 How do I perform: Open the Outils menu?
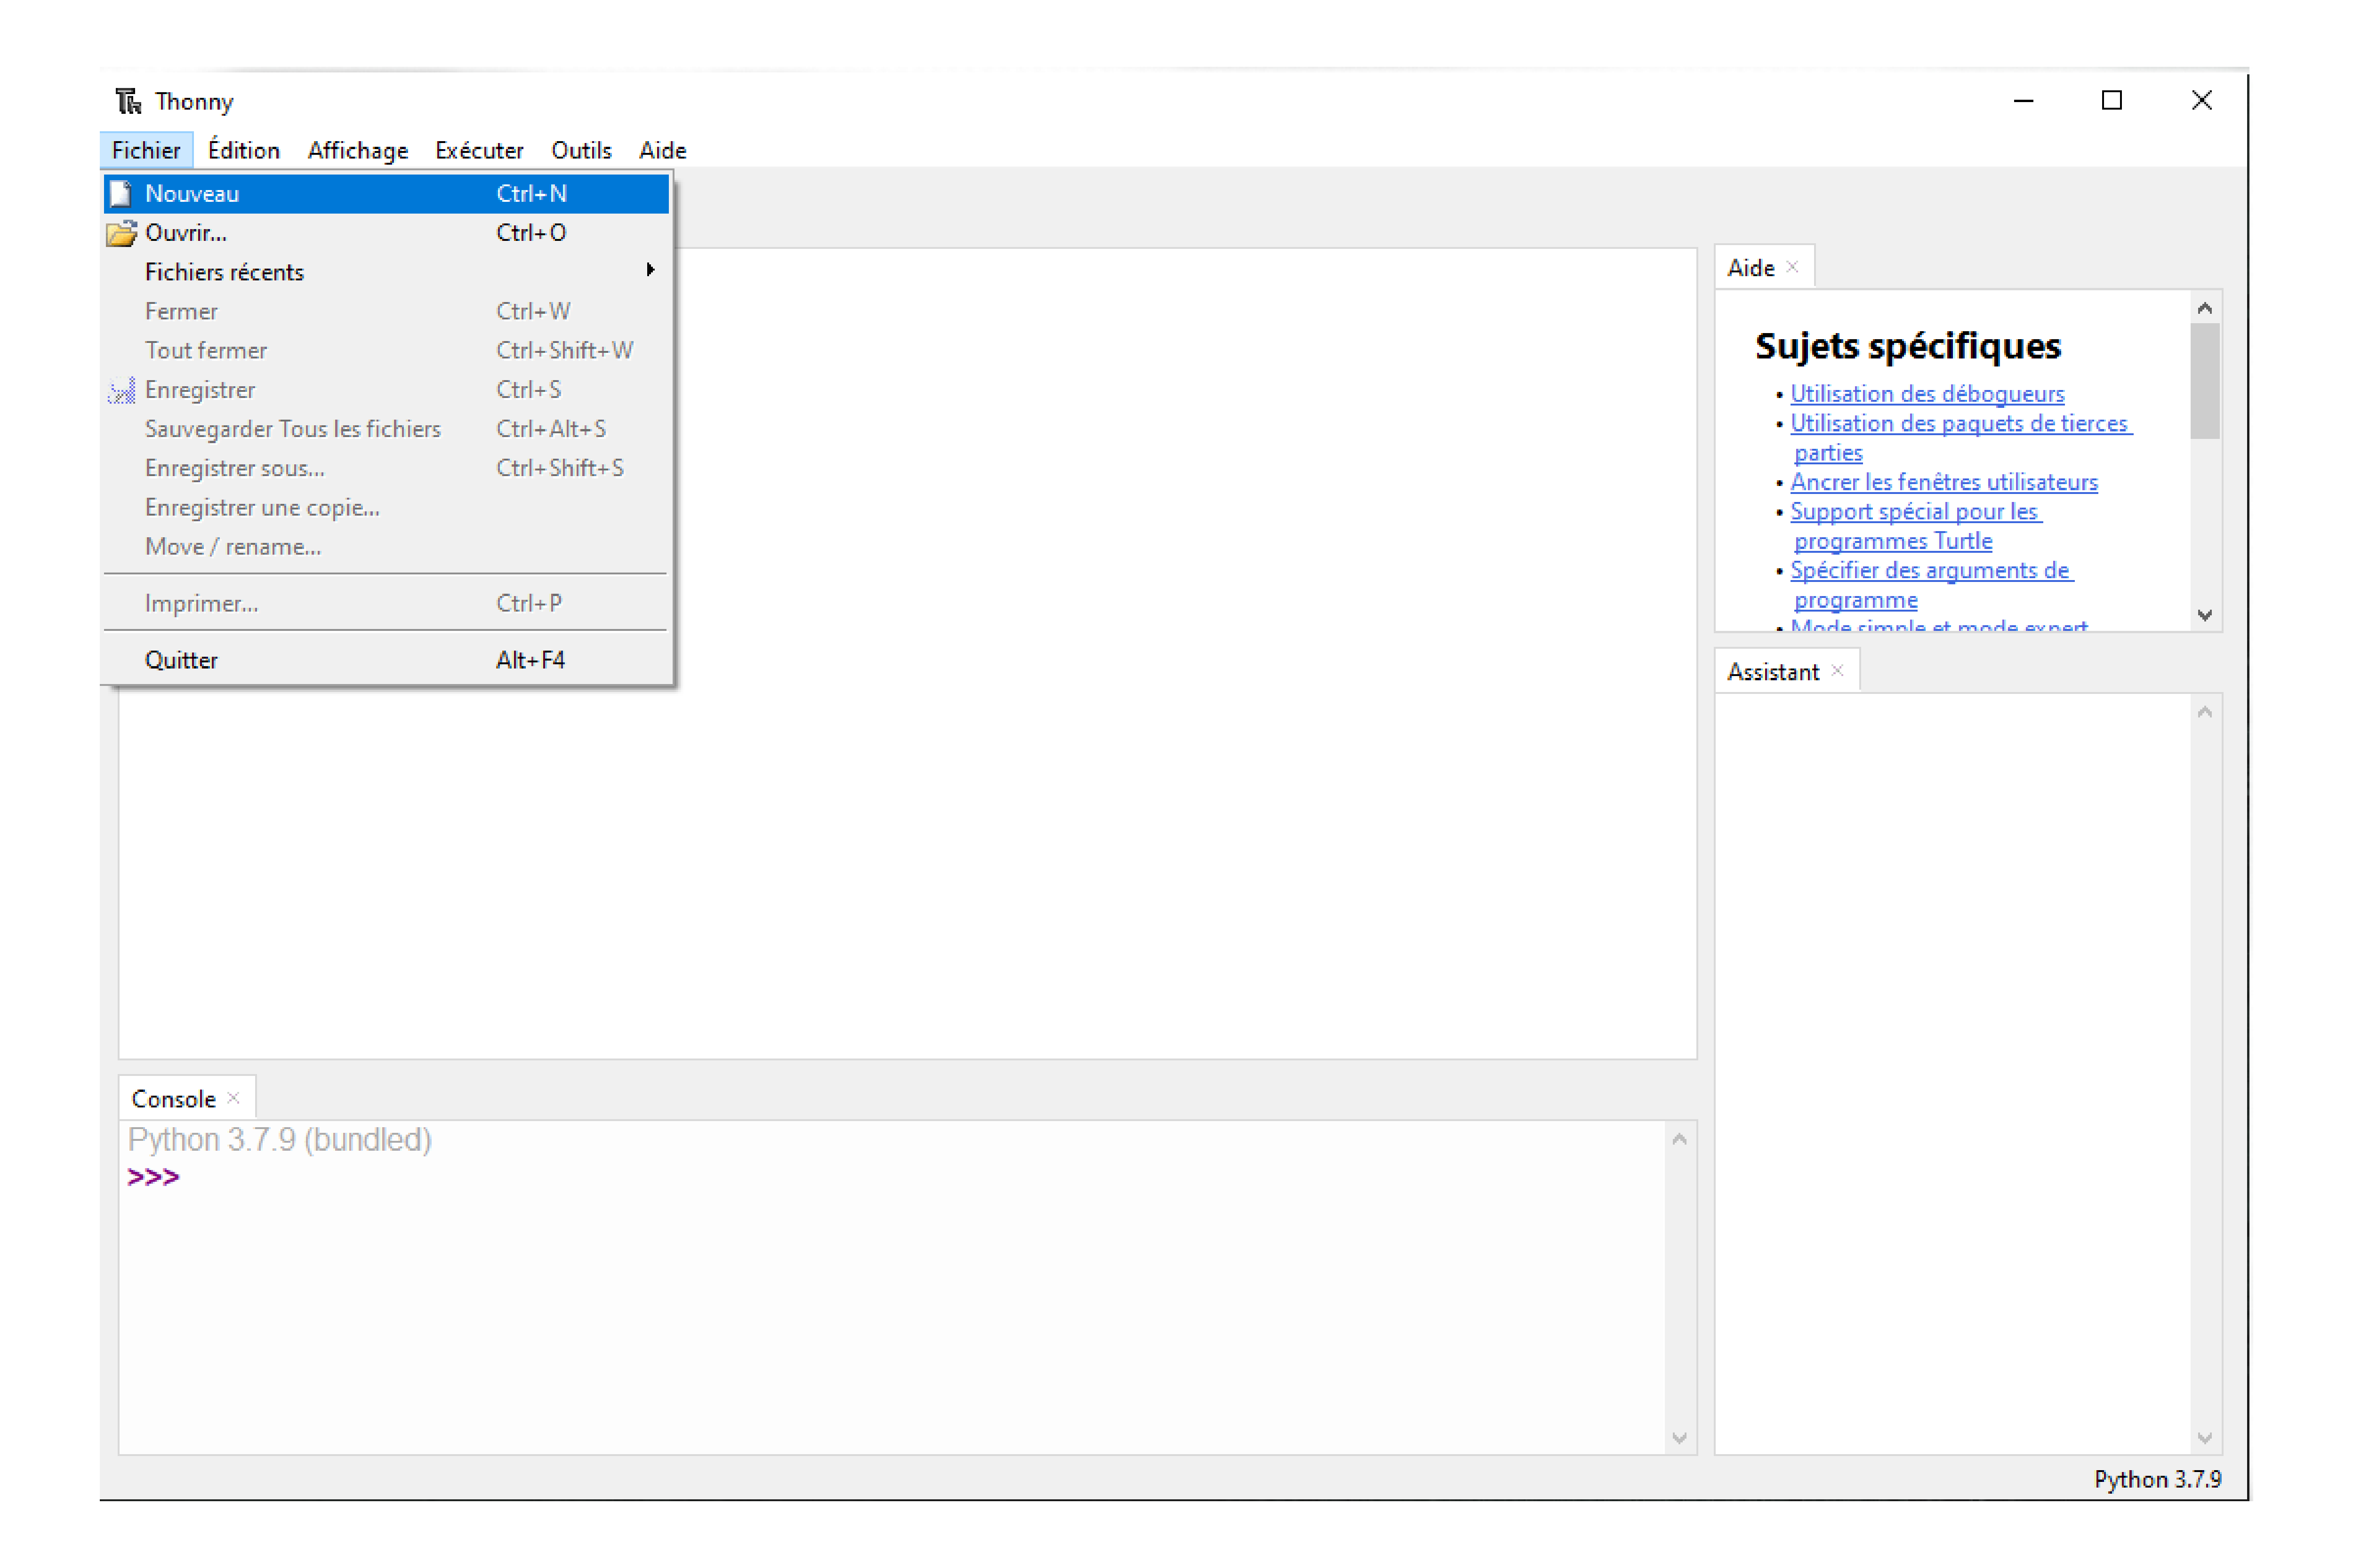tap(580, 150)
